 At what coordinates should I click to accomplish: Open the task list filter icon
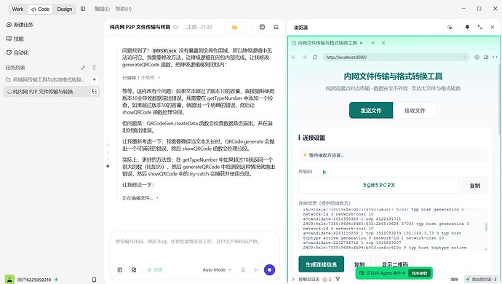(94, 68)
